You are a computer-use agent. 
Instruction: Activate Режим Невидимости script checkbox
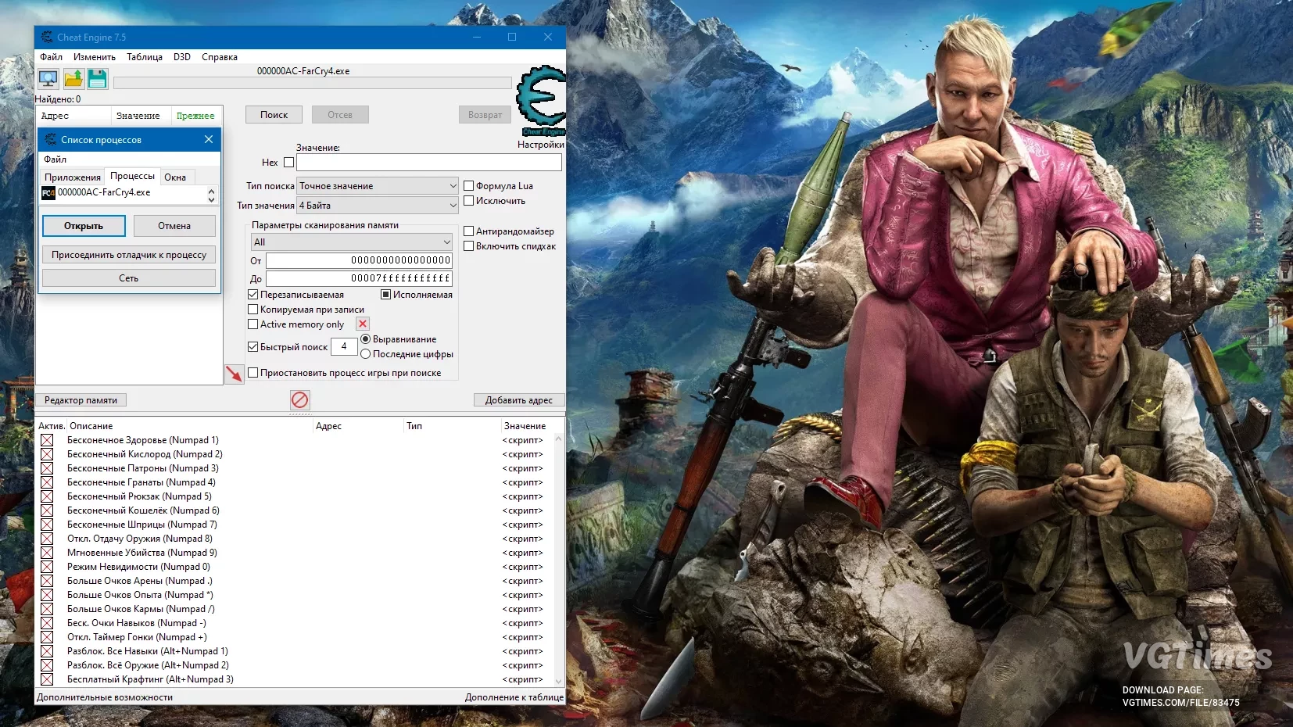pos(47,567)
